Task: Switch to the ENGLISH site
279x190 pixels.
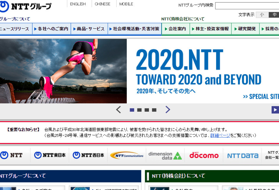Action: click(x=78, y=4)
